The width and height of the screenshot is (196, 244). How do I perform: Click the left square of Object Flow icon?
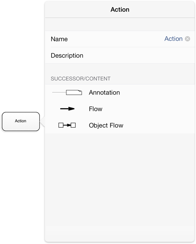(x=61, y=125)
